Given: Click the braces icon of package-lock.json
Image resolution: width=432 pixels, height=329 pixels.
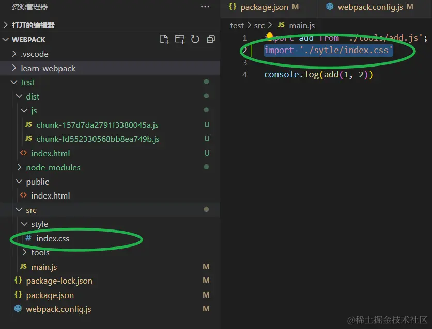Looking at the screenshot, I should (18, 281).
